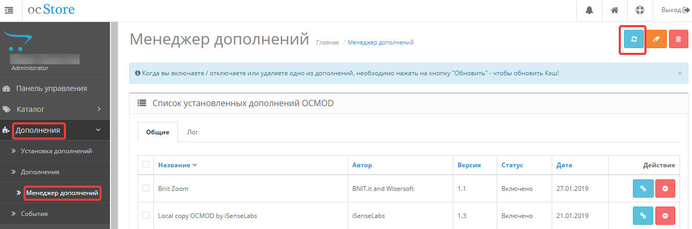Click Administrator role label
This screenshot has width=692, height=229.
pyautogui.click(x=30, y=68)
